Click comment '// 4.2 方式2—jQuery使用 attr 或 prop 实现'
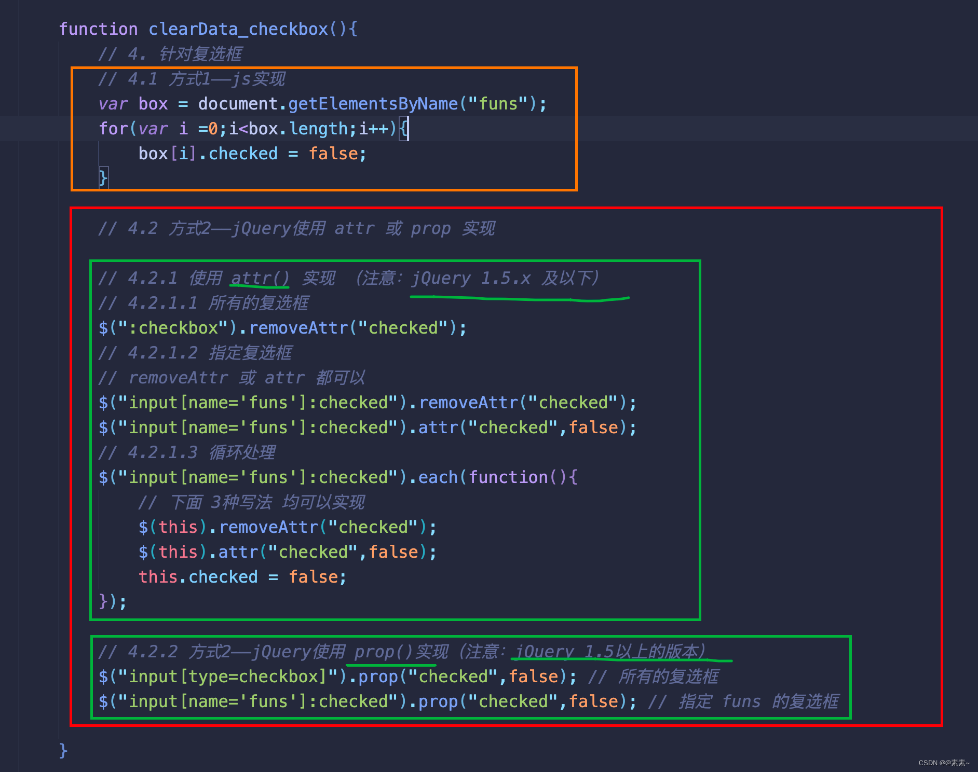 coord(297,228)
